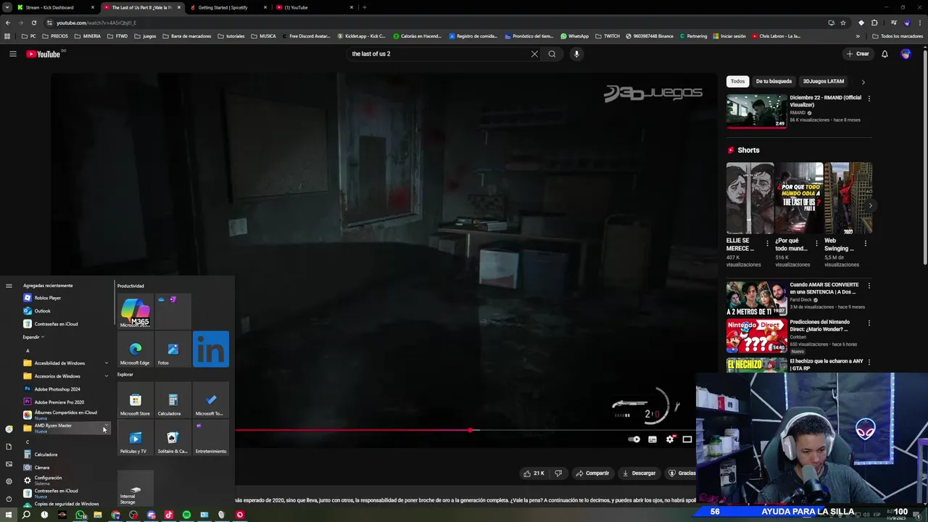
Task: Open the Fotos tile
Action: 173,349
